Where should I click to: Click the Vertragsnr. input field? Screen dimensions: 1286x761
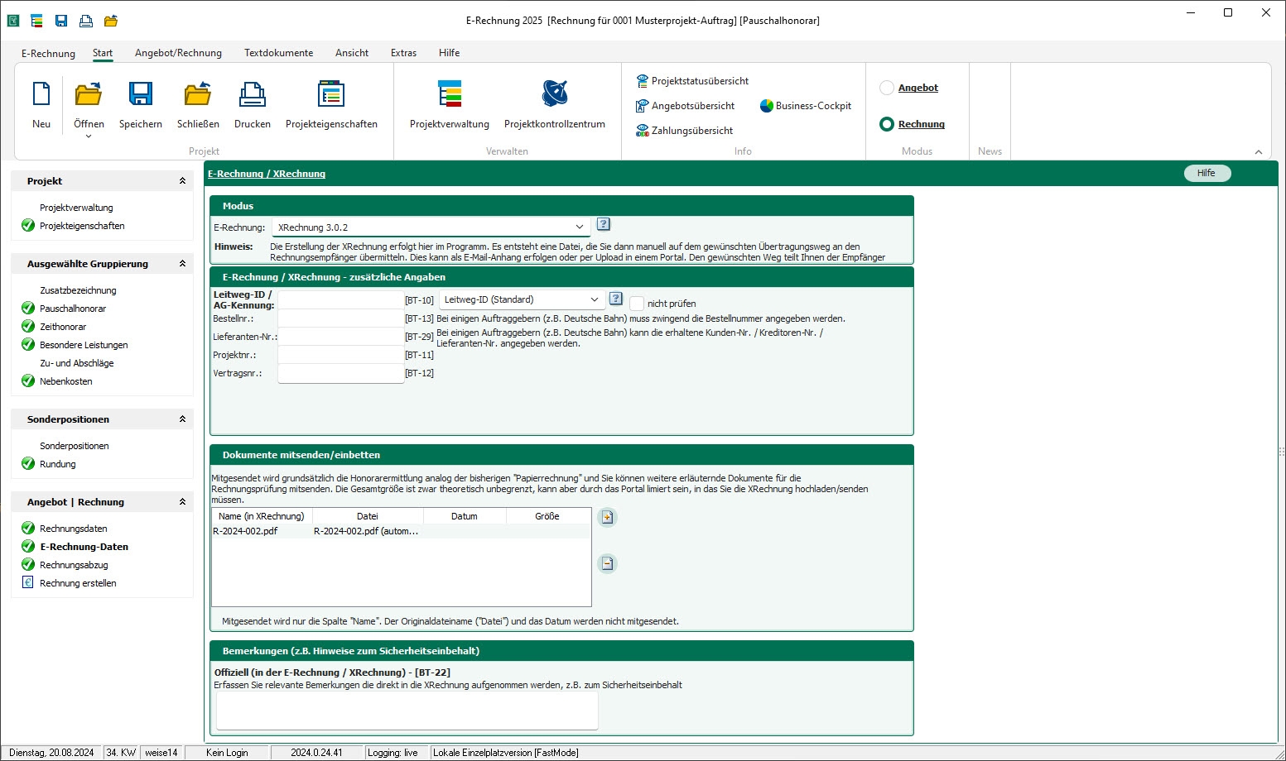click(340, 373)
